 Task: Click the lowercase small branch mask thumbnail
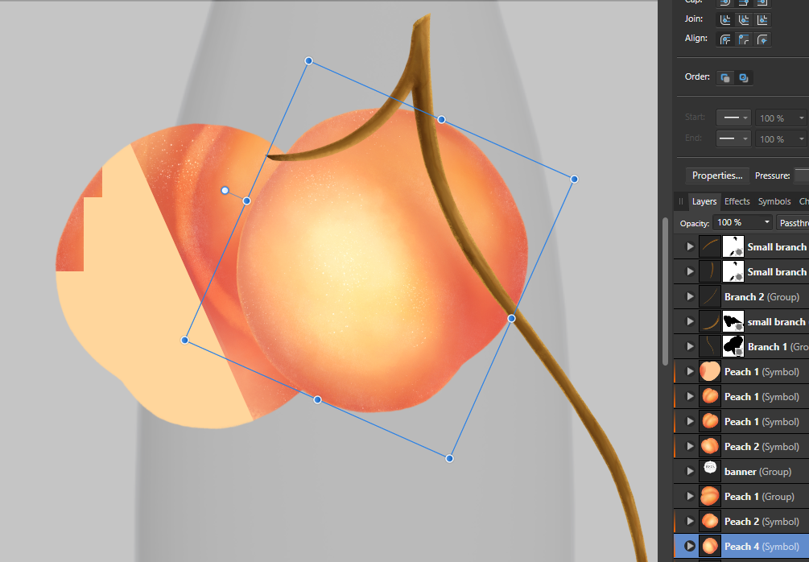[x=733, y=321]
